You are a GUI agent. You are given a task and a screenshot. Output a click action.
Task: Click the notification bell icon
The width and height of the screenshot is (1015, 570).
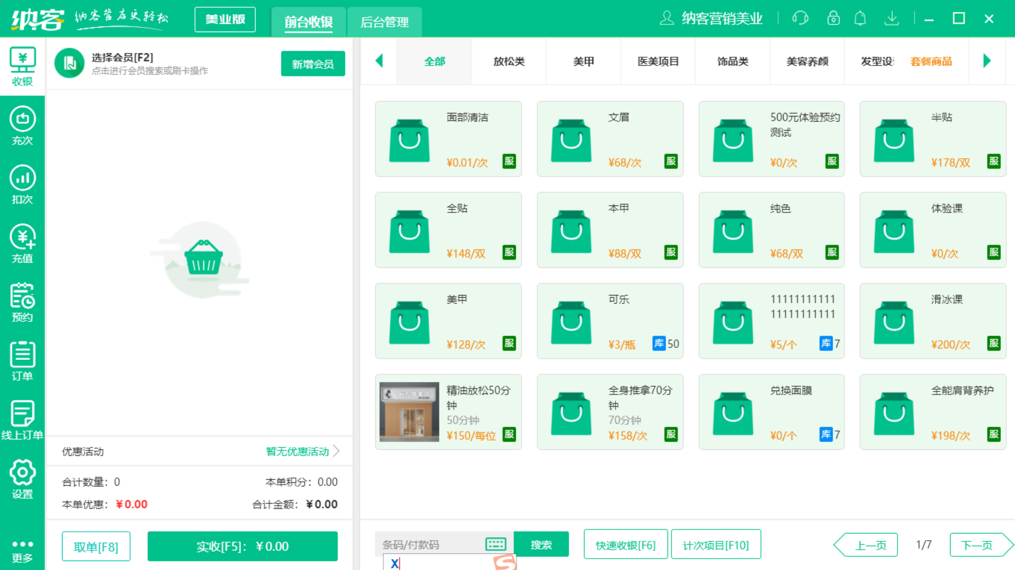tap(861, 18)
